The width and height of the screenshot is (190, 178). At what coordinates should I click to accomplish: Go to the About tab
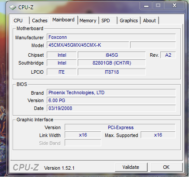pos(149,21)
